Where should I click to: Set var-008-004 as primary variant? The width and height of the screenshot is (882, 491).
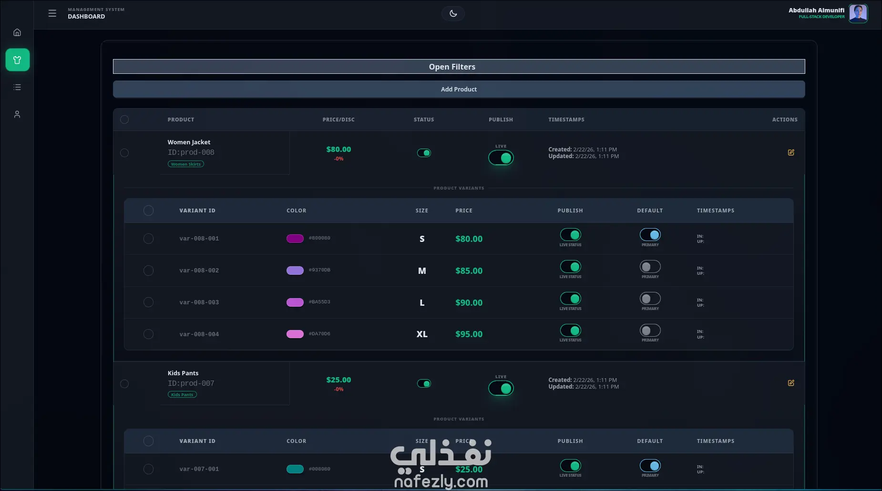point(650,331)
